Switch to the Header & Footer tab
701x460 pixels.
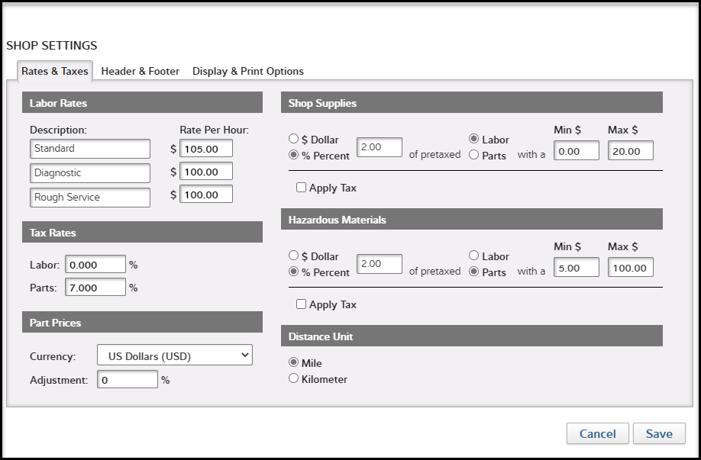click(x=140, y=71)
